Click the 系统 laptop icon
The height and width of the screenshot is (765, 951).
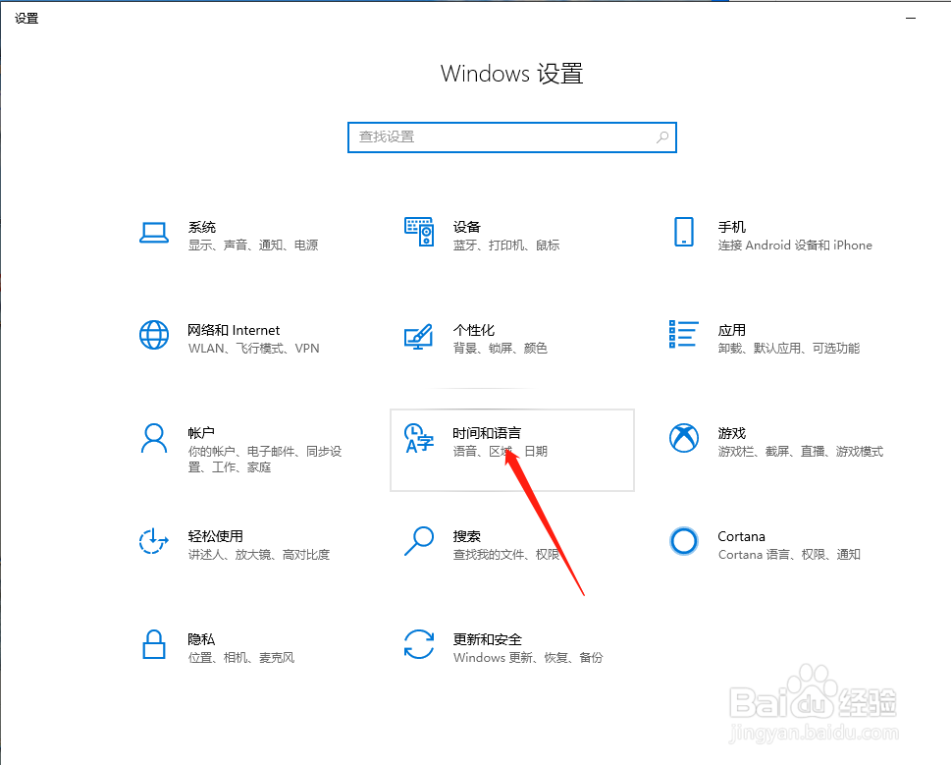click(x=154, y=233)
